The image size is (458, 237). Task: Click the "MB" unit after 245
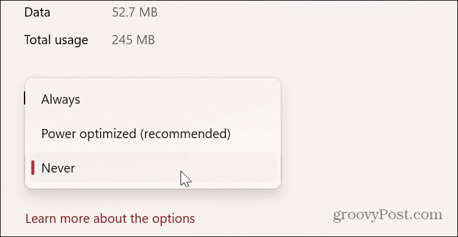145,40
